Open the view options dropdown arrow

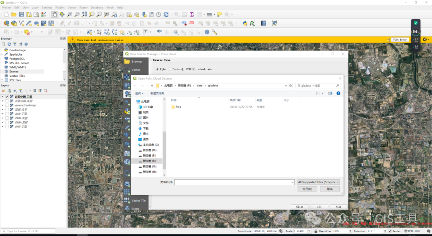pyautogui.click(x=323, y=93)
